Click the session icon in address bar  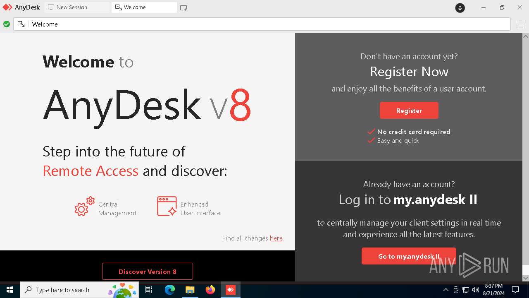(x=21, y=24)
